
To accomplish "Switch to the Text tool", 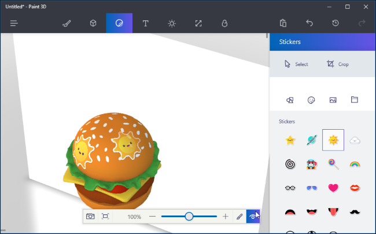I will click(145, 23).
